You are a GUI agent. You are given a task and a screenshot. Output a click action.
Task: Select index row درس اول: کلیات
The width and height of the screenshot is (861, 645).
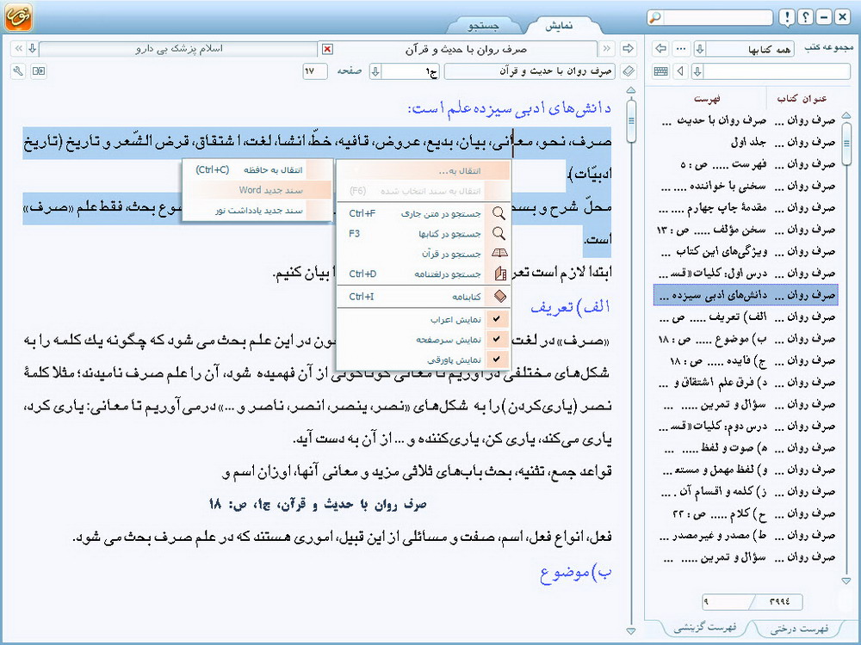click(746, 273)
